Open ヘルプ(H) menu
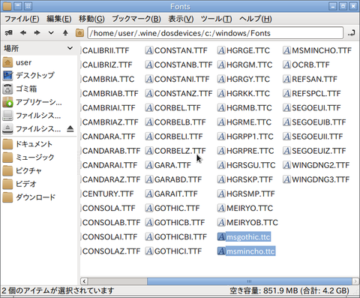This screenshot has width=360, height=298. click(256, 19)
